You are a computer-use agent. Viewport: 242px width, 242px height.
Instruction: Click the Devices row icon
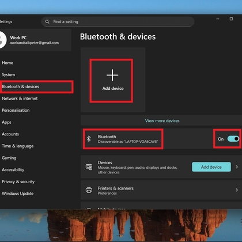(89, 167)
